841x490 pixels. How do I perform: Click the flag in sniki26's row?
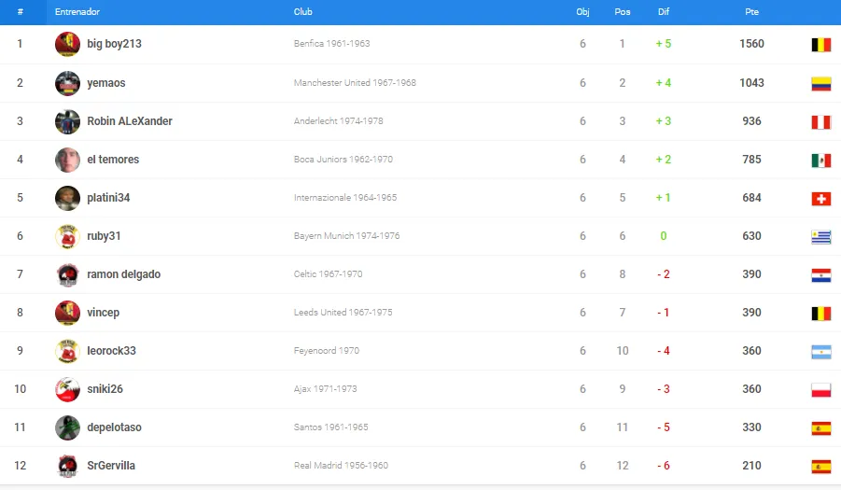click(821, 390)
